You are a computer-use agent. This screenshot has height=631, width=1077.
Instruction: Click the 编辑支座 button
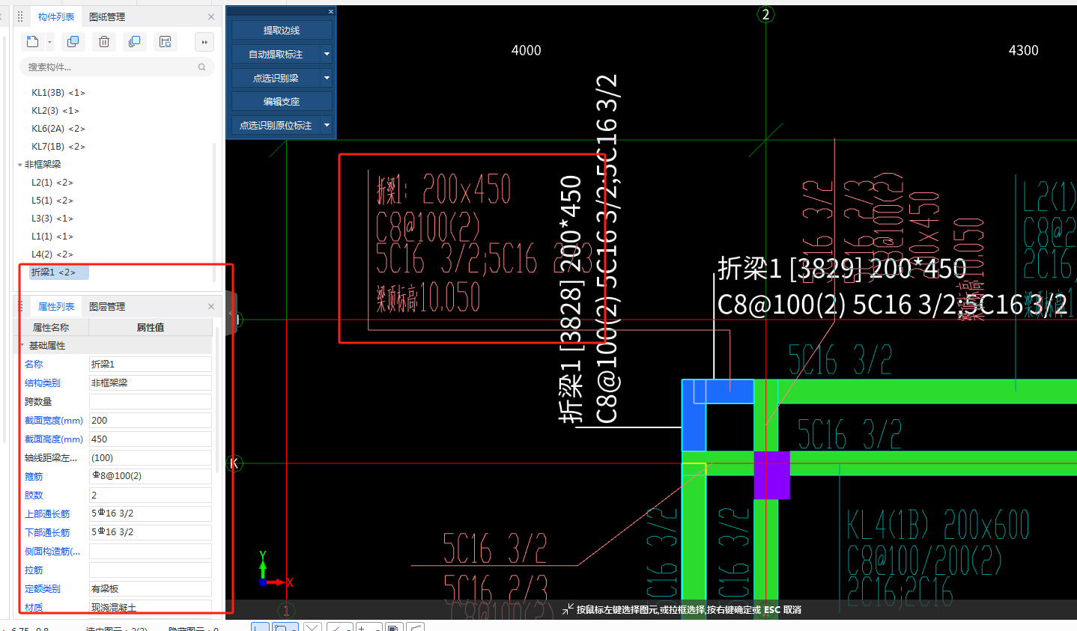click(x=282, y=101)
